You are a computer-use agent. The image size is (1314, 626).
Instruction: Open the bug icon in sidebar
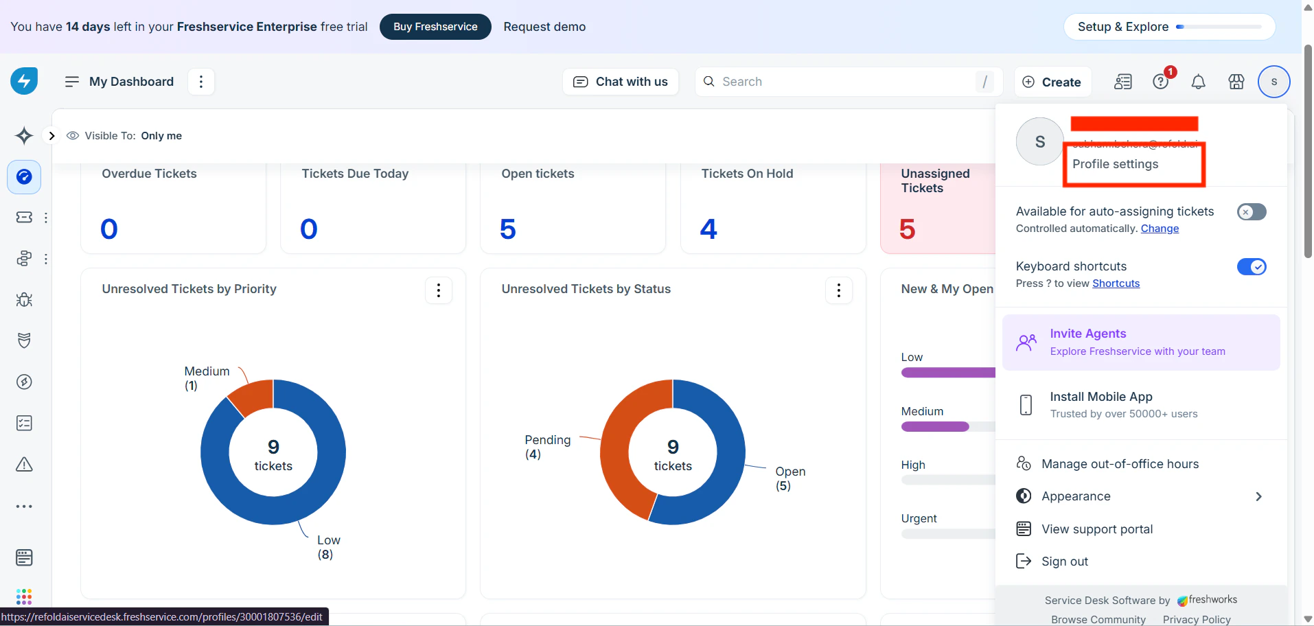coord(24,300)
